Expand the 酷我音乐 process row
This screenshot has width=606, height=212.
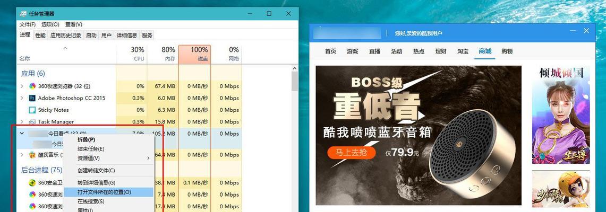[22, 155]
